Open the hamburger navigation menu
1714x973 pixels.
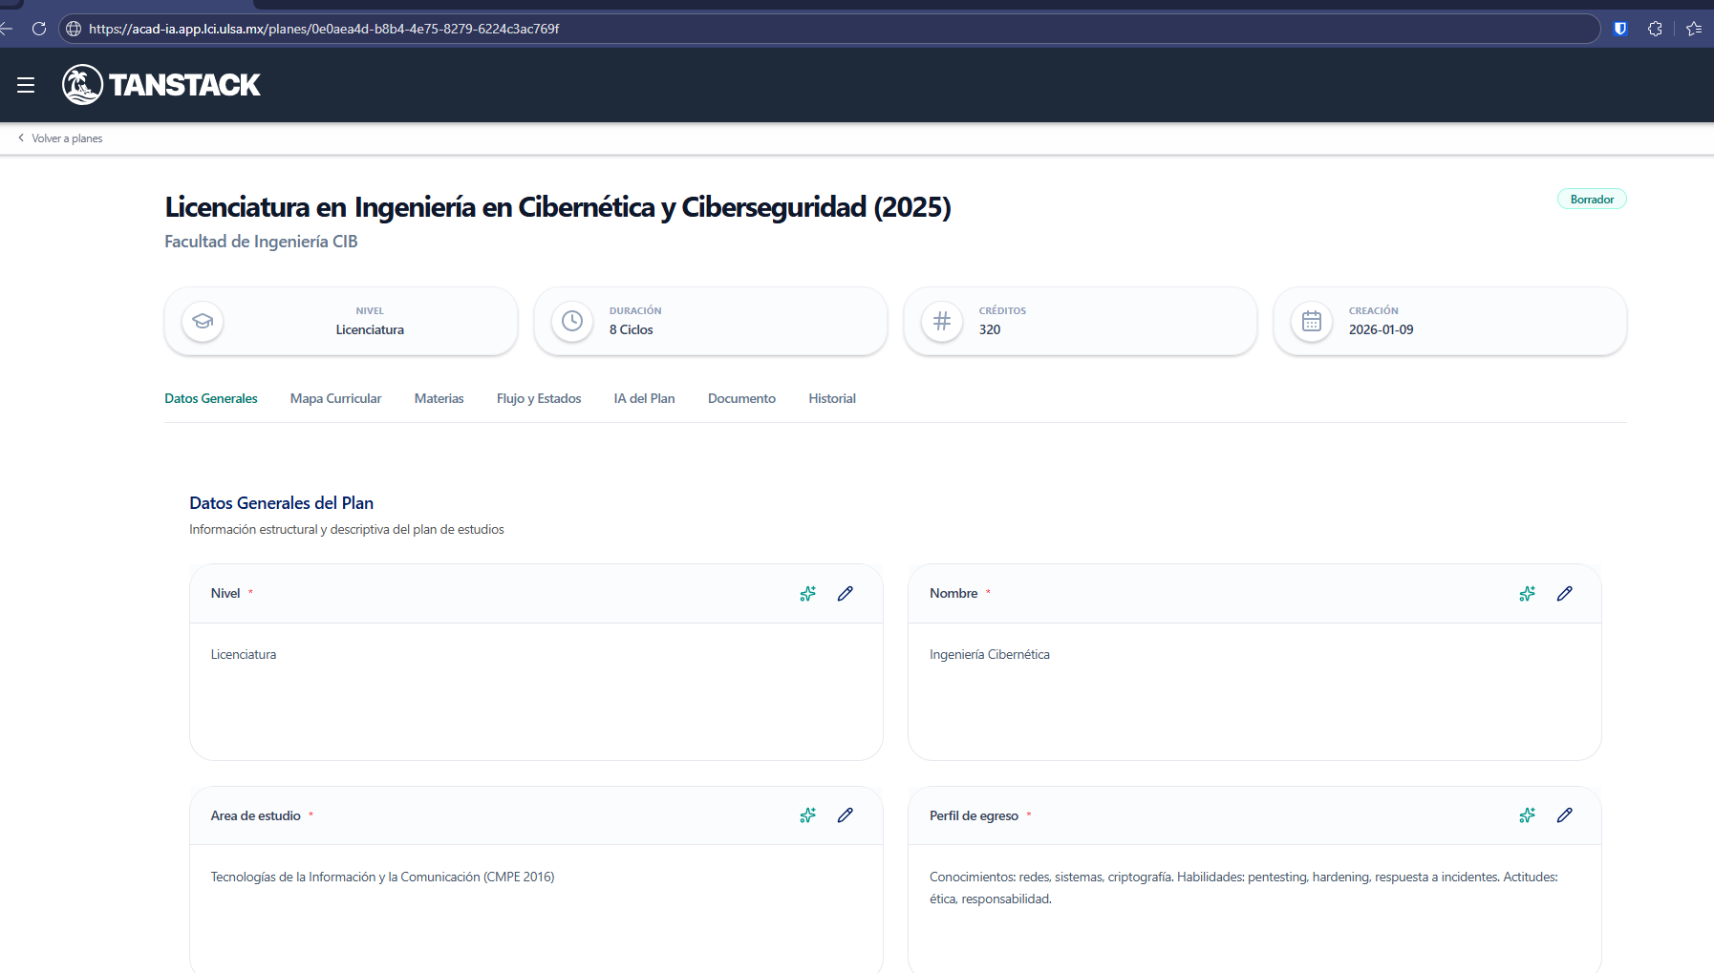(26, 85)
